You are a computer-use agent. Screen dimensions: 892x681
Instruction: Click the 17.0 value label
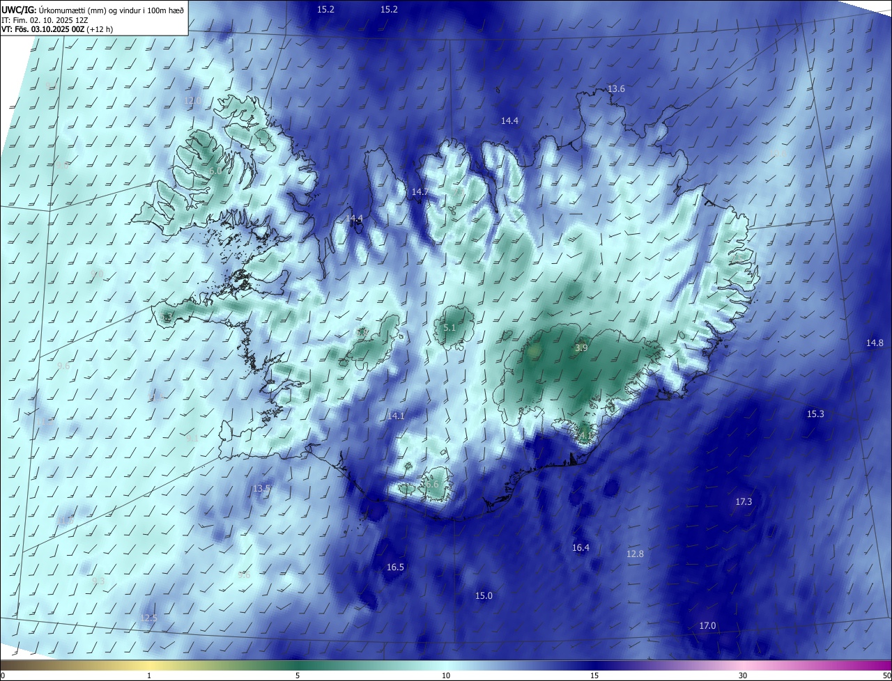707,625
